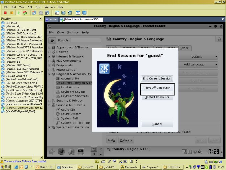Switch to Macromedi... taskbar window
This screenshot has width=226, height=170.
pos(130,167)
